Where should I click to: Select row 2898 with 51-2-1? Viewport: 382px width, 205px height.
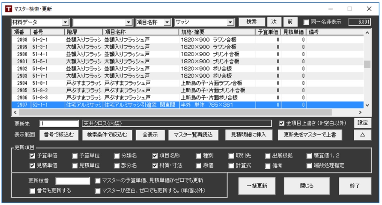tap(188, 40)
